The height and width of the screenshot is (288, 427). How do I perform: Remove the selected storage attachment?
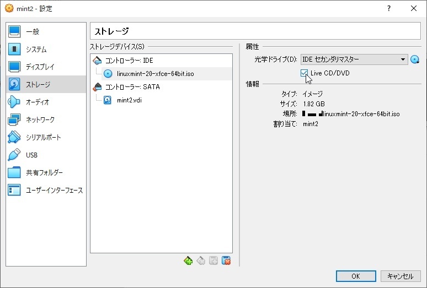point(226,260)
